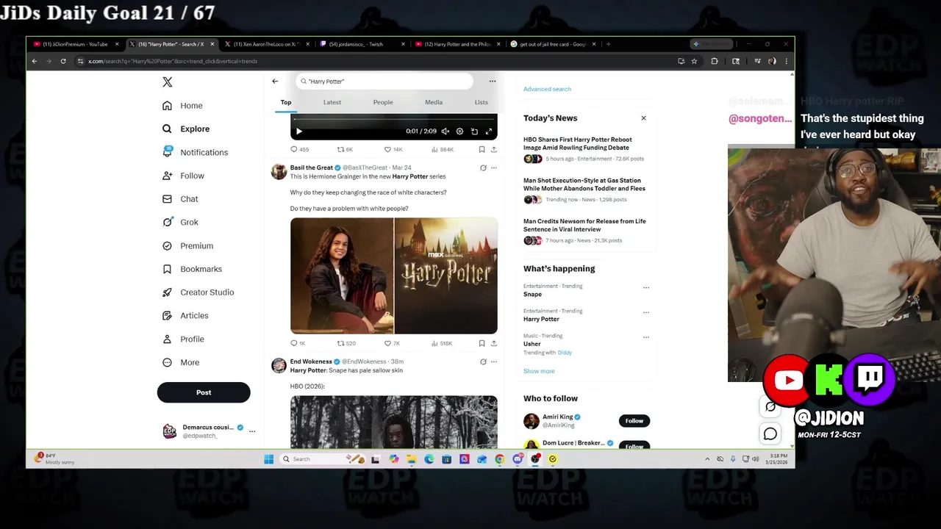Image resolution: width=941 pixels, height=529 pixels.
Task: Expand the video to fullscreen
Action: click(489, 132)
